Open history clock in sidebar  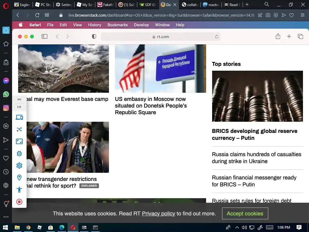[x=6, y=172]
